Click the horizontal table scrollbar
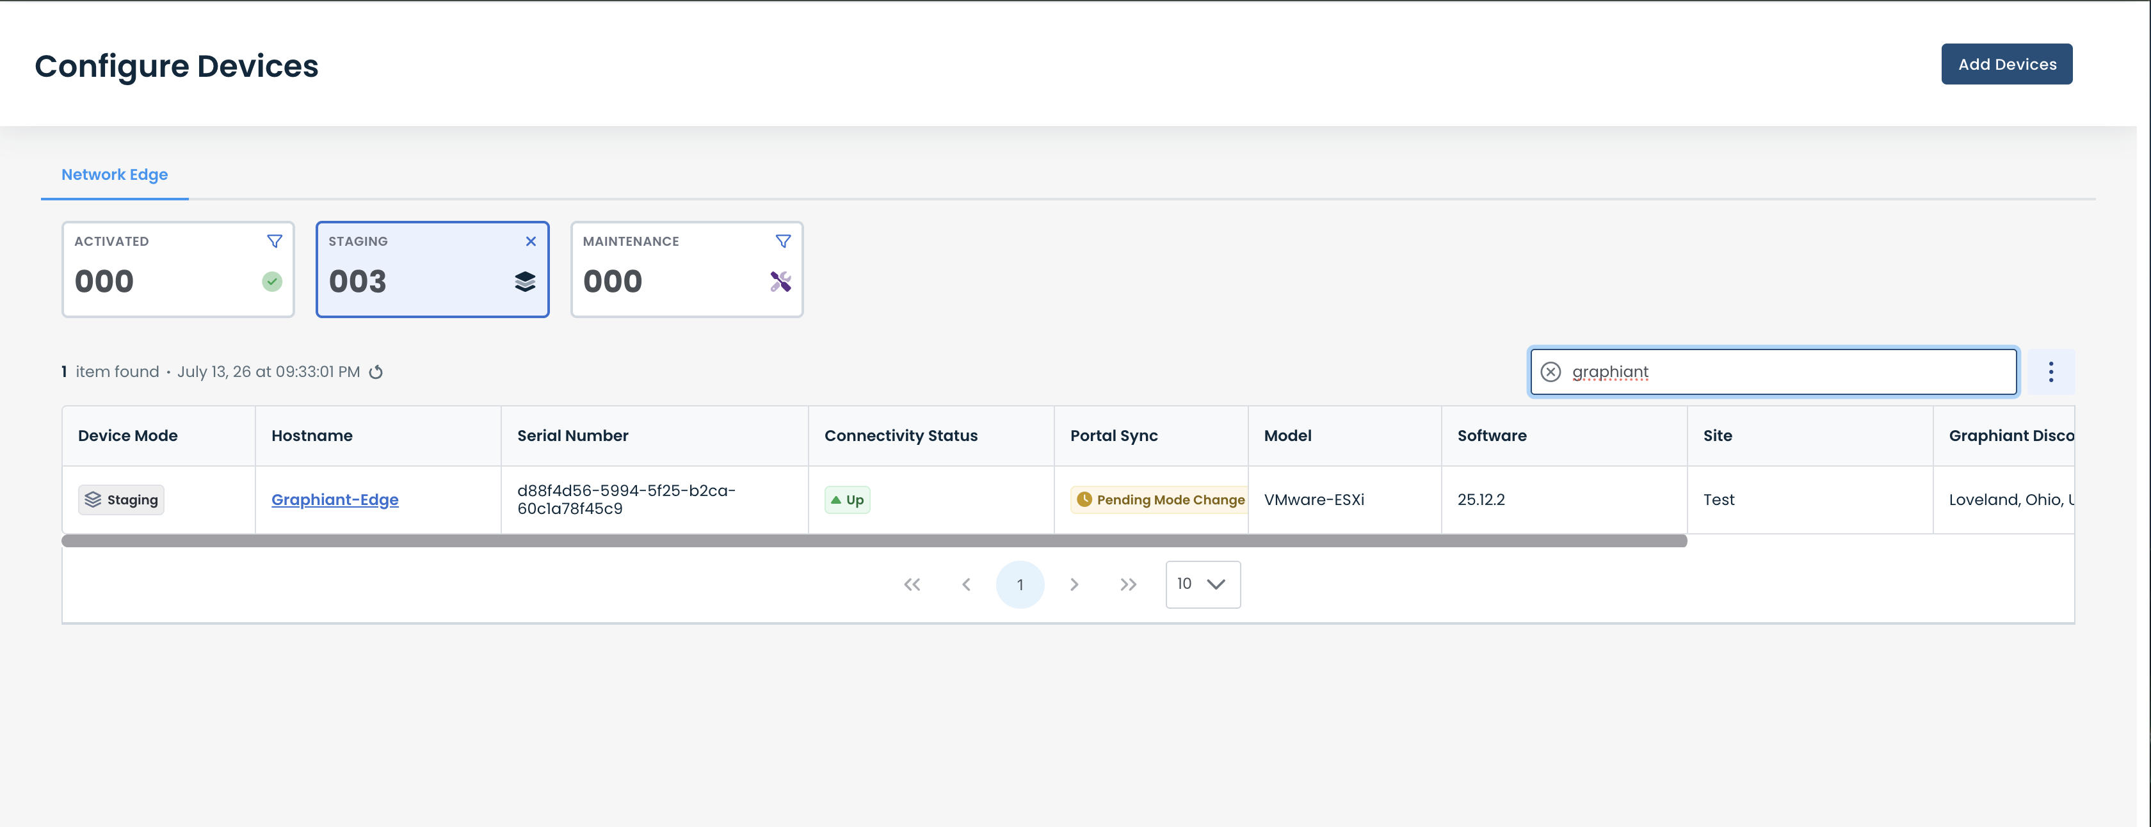The height and width of the screenshot is (827, 2151). click(873, 541)
